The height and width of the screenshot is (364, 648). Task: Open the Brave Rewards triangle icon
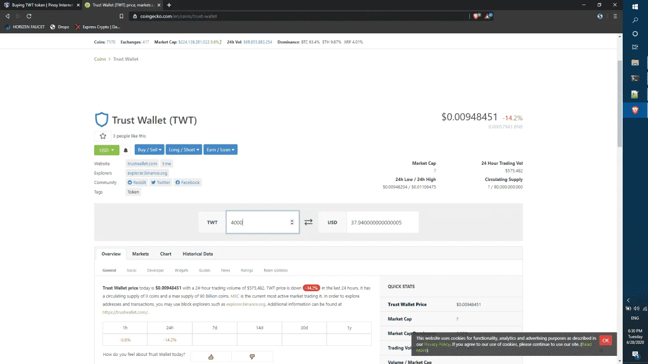pos(488,16)
